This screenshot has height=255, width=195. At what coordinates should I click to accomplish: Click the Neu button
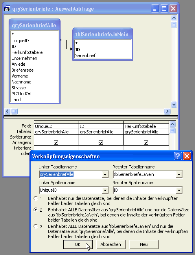(x=144, y=244)
